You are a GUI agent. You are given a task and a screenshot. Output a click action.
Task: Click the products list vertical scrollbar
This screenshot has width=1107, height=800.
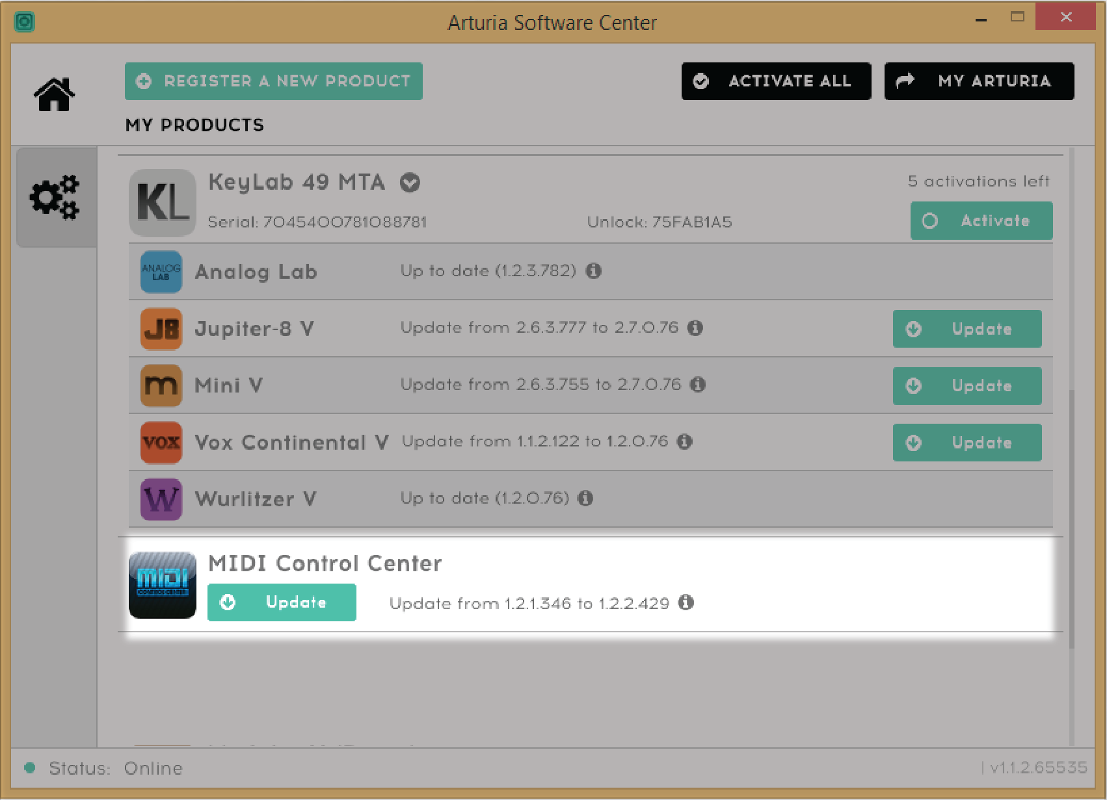pos(1071,518)
